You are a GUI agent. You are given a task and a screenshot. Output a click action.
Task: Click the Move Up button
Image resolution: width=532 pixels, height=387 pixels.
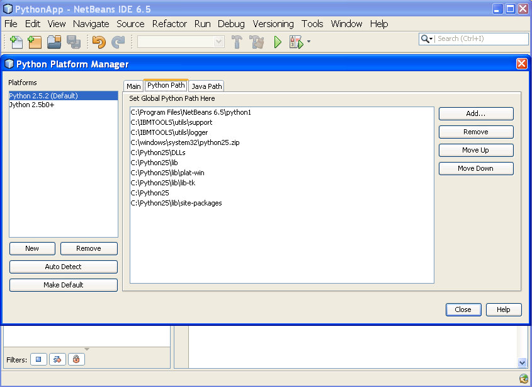tap(476, 150)
